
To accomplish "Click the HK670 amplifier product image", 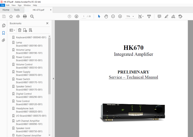I will tap(133, 113).
